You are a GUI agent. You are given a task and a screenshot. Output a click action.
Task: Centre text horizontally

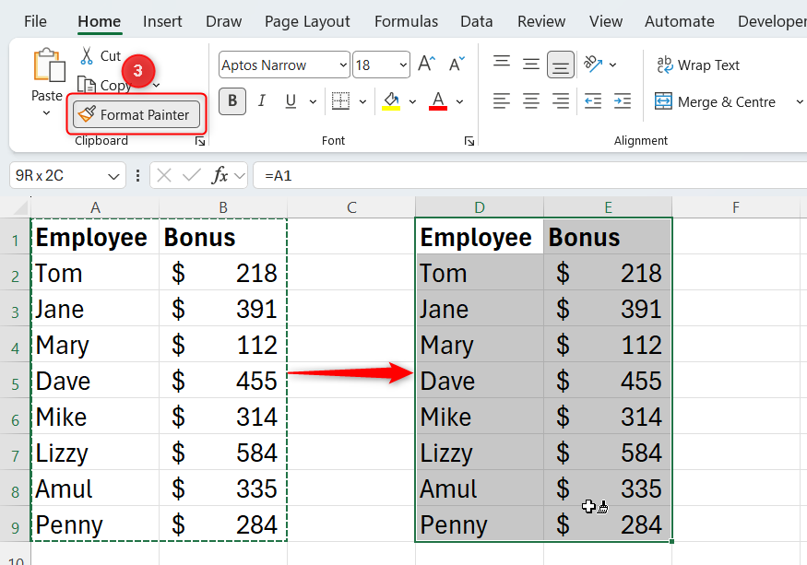coord(531,100)
